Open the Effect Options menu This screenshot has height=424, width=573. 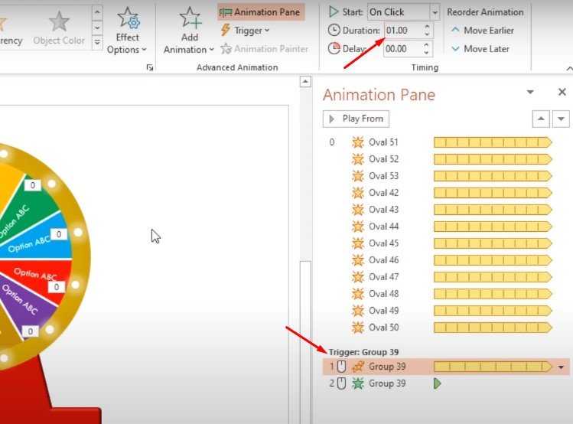[127, 31]
